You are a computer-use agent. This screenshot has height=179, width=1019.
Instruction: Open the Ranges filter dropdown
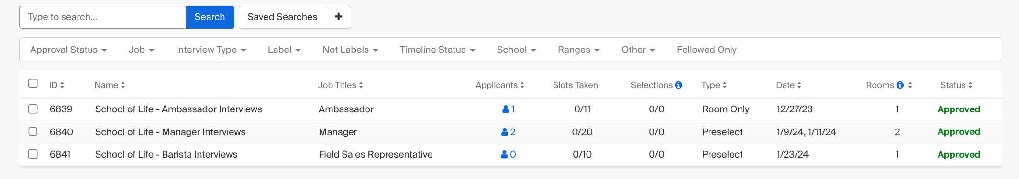click(579, 50)
